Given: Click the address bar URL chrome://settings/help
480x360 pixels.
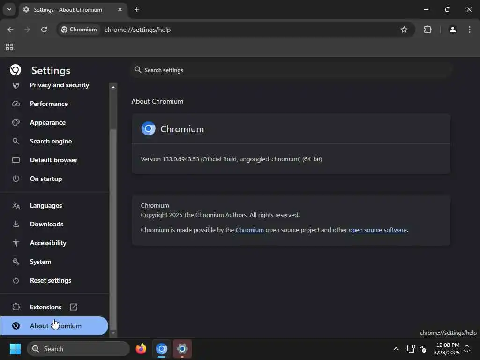Looking at the screenshot, I should pyautogui.click(x=138, y=30).
